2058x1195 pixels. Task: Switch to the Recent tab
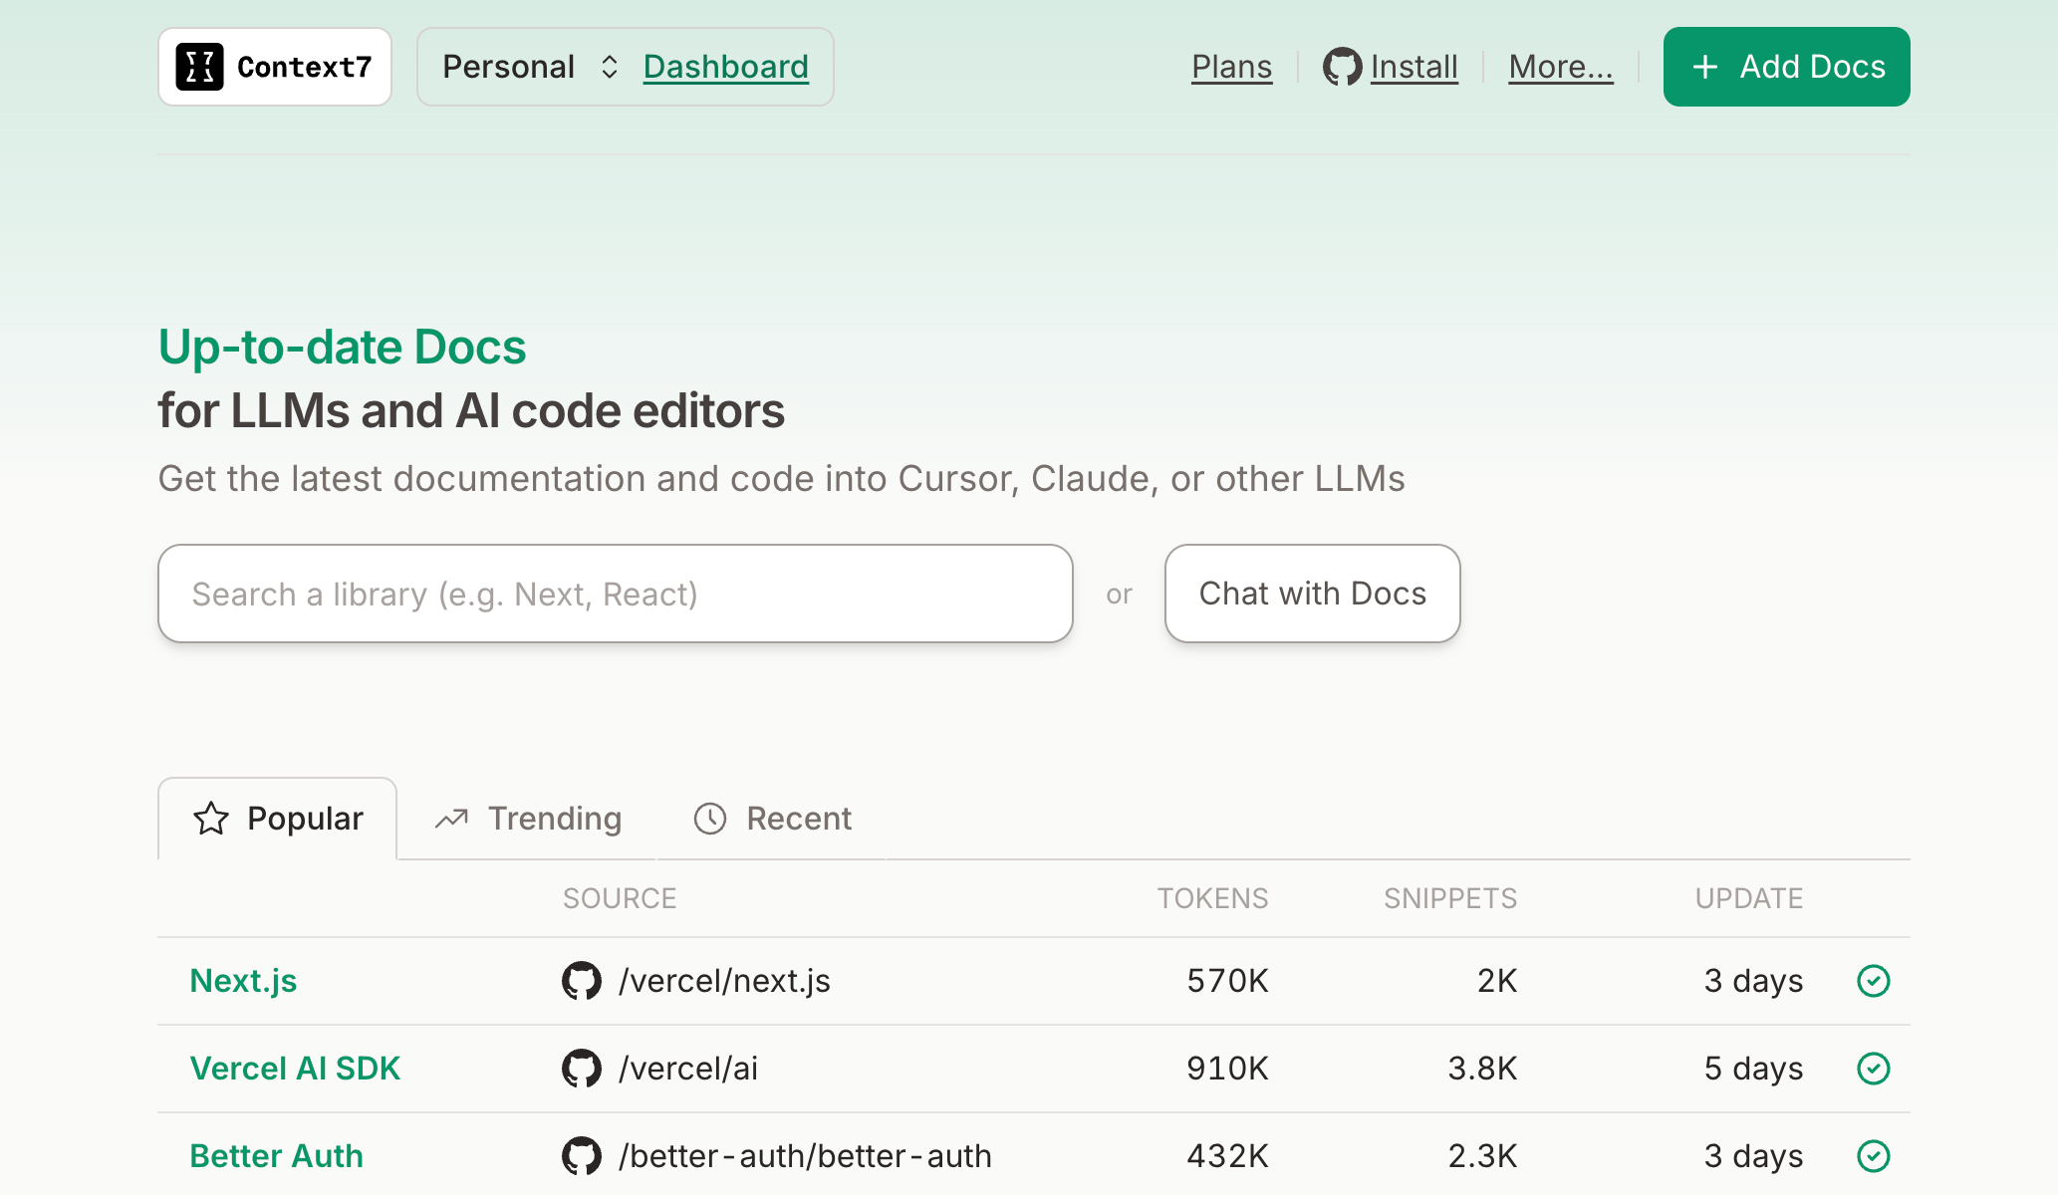coord(773,819)
